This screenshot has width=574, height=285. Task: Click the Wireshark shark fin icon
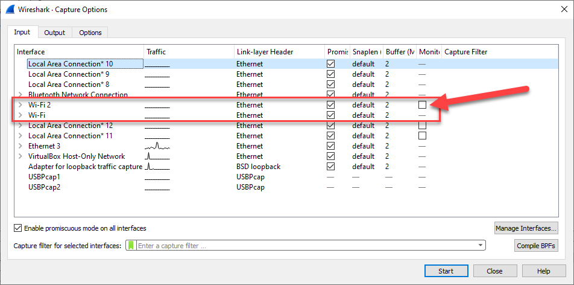pyautogui.click(x=10, y=10)
